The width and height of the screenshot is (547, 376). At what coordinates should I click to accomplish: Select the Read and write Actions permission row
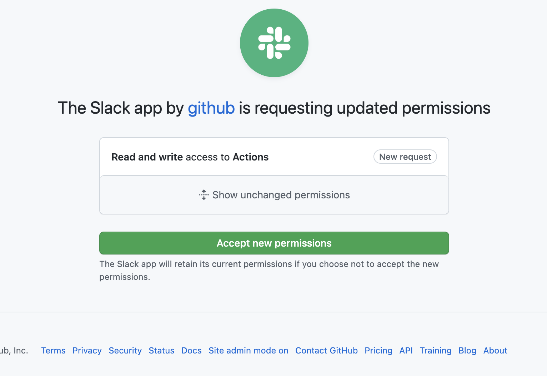[190, 157]
